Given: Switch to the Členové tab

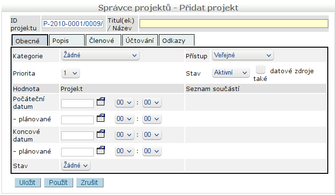Looking at the screenshot, I should click(x=102, y=41).
